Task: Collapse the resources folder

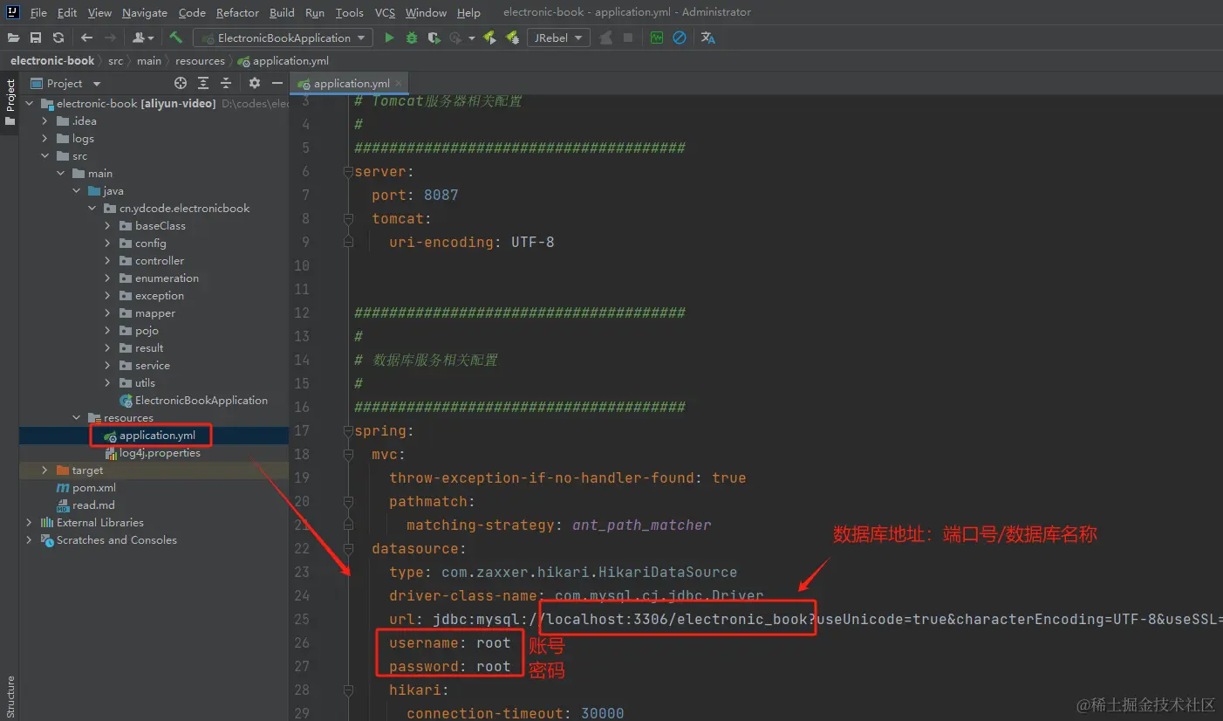Action: click(x=76, y=417)
